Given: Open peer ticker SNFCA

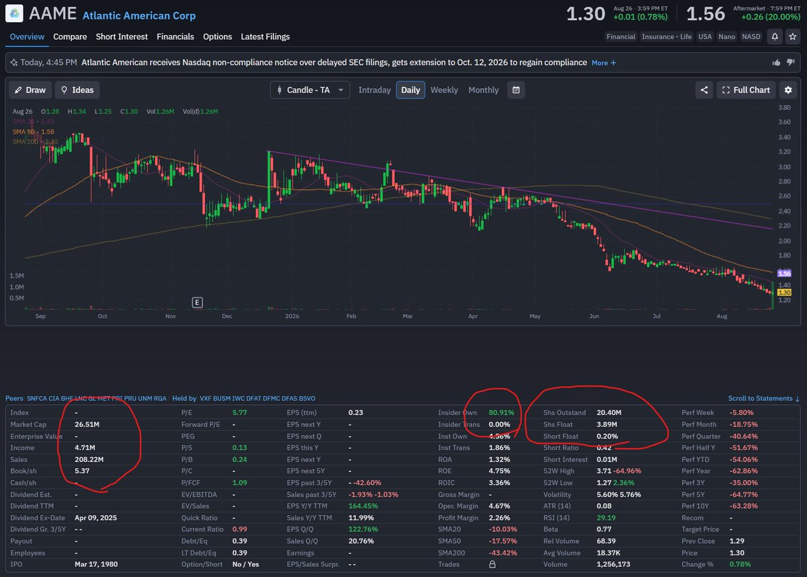Looking at the screenshot, I should coord(38,399).
